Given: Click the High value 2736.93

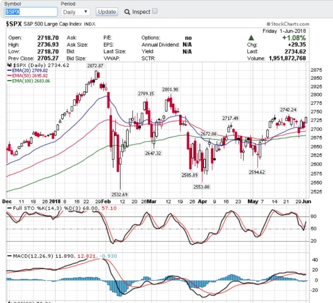Looking at the screenshot, I should (x=48, y=44).
